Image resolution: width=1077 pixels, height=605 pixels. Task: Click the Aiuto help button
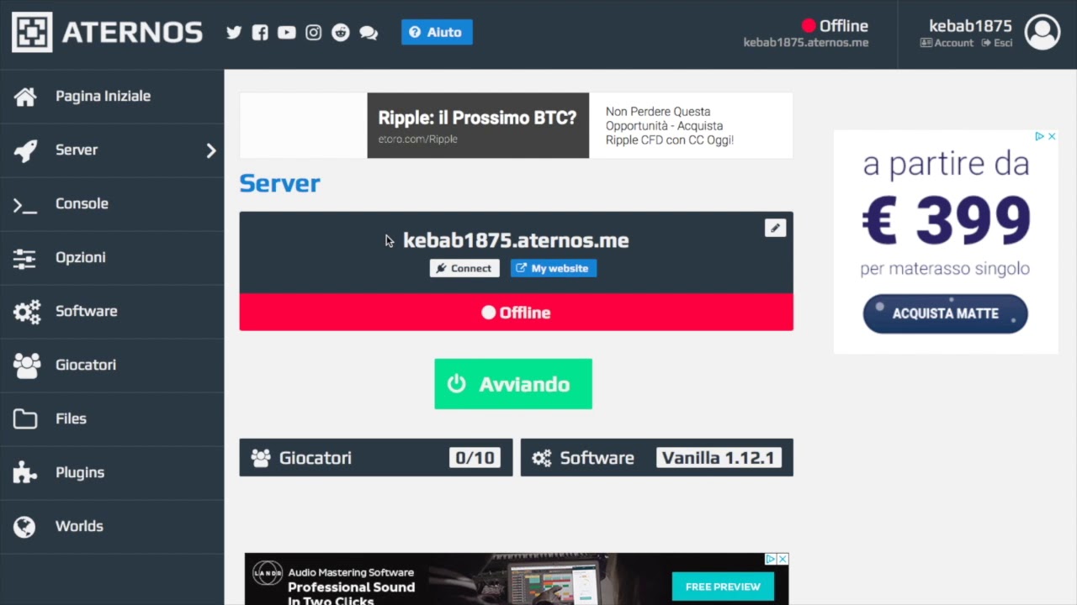tap(437, 32)
